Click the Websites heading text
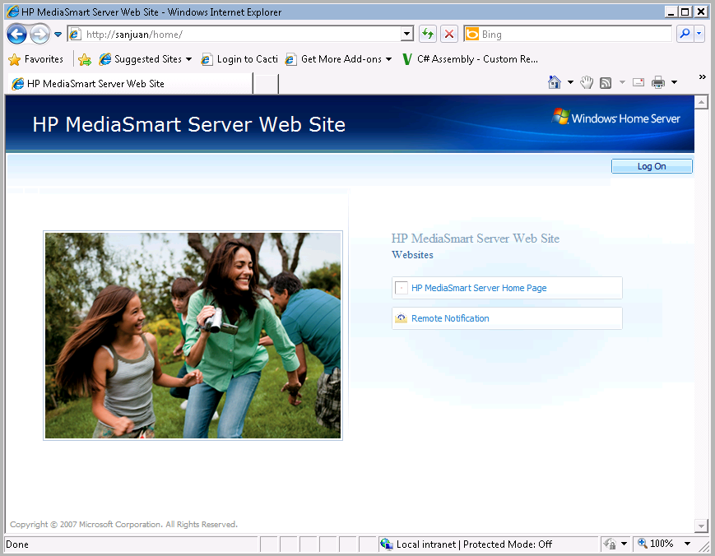The height and width of the screenshot is (556, 715). [x=412, y=255]
